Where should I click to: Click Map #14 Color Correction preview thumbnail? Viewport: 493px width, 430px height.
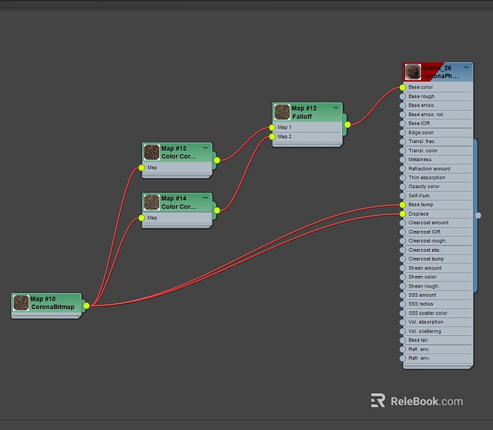[x=151, y=203]
